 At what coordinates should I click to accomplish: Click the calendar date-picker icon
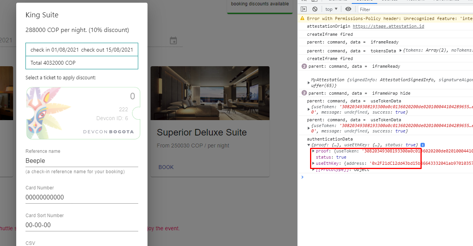[173, 40]
